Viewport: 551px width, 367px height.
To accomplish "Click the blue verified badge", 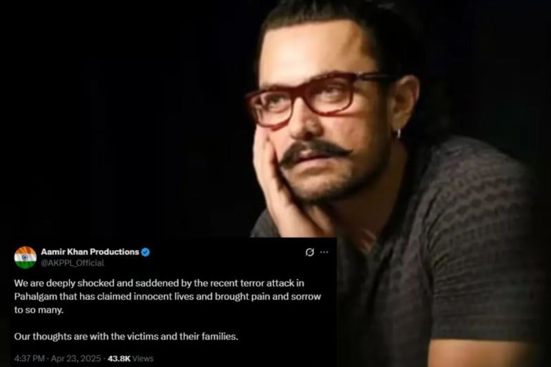I will [145, 252].
